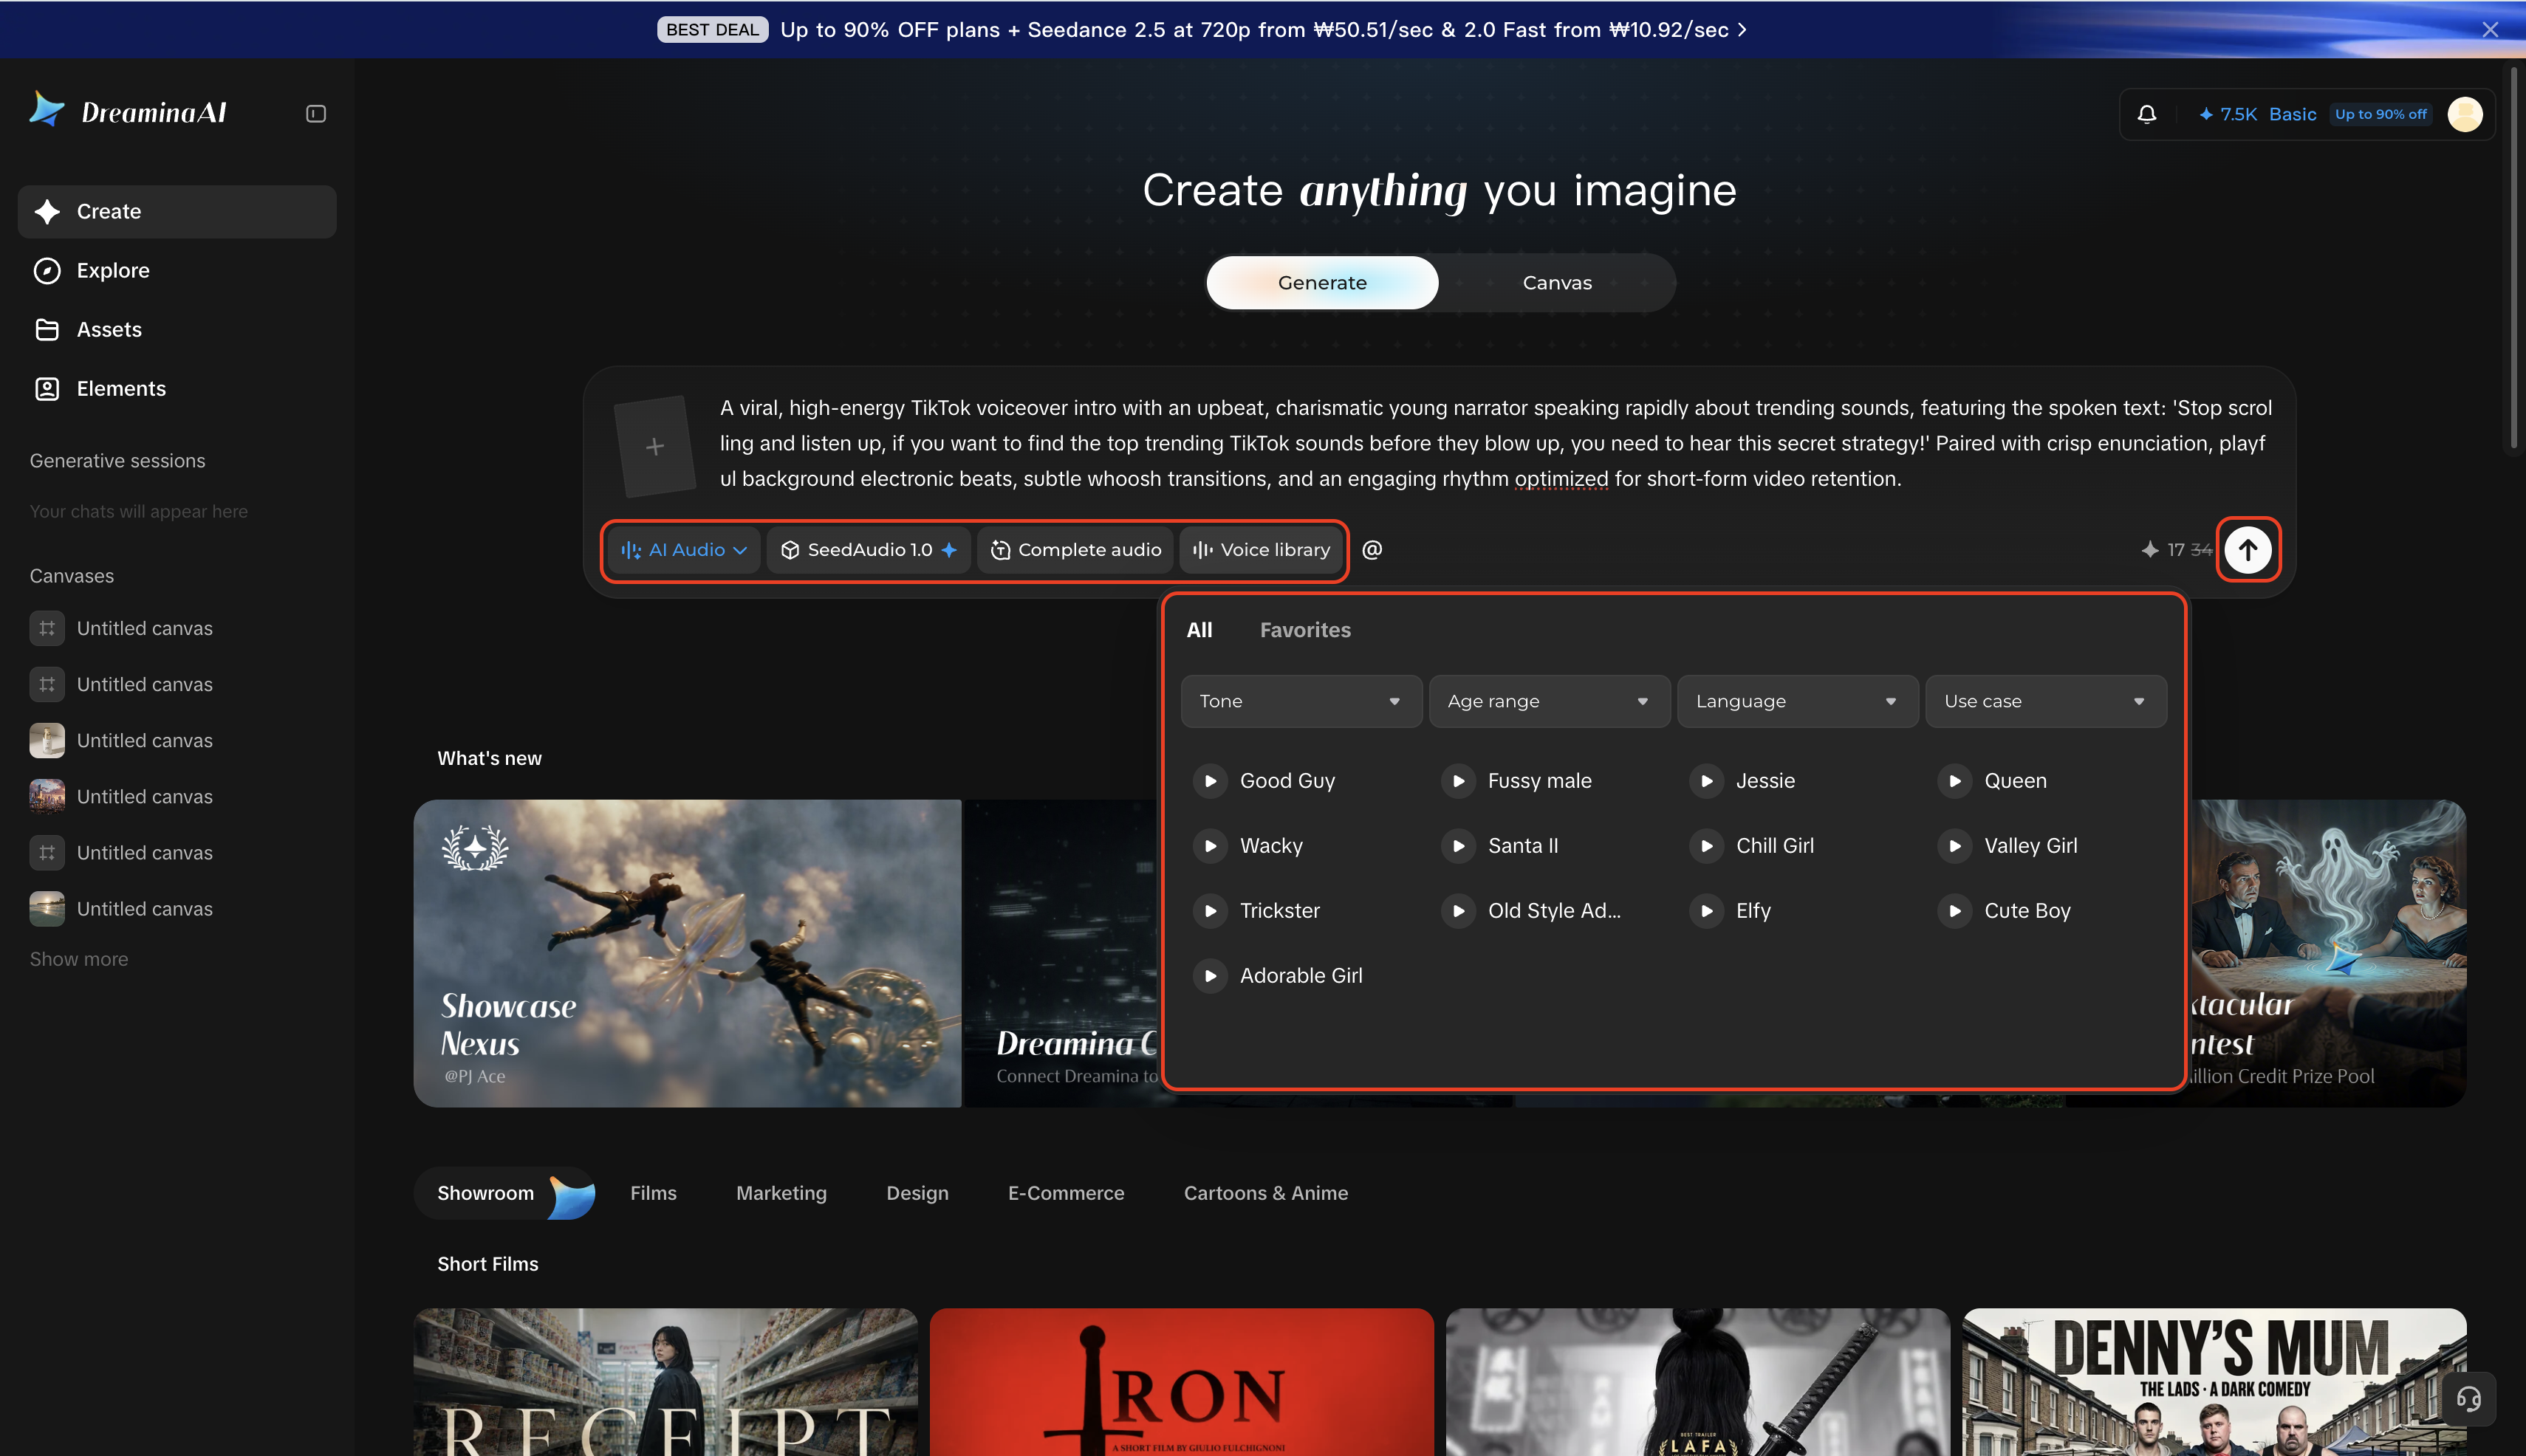Select the All voices tab
Viewport: 2526px width, 1456px height.
pos(1199,630)
